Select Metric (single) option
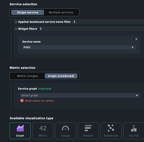Image resolution: width=144 pixels, height=142 pixels. click(x=27, y=76)
